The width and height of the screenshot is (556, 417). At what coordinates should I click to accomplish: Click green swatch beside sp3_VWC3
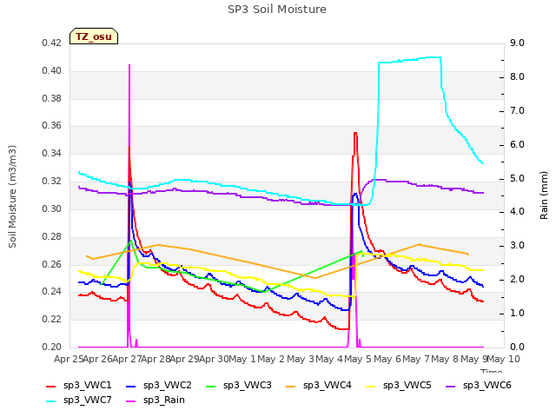(211, 387)
